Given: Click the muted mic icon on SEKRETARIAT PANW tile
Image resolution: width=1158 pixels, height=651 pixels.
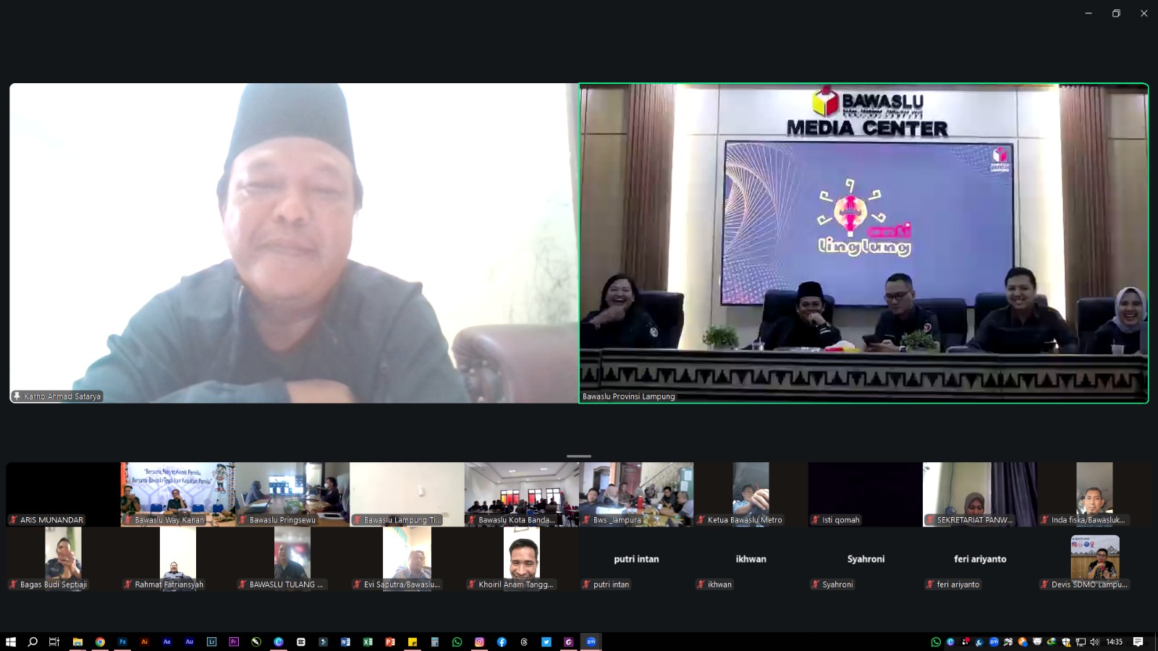Looking at the screenshot, I should click(930, 520).
